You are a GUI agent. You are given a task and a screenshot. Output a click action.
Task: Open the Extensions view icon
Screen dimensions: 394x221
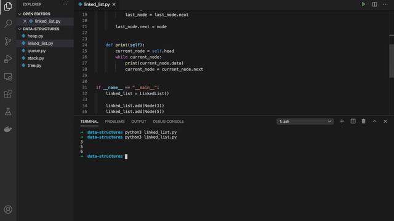pyautogui.click(x=8, y=94)
